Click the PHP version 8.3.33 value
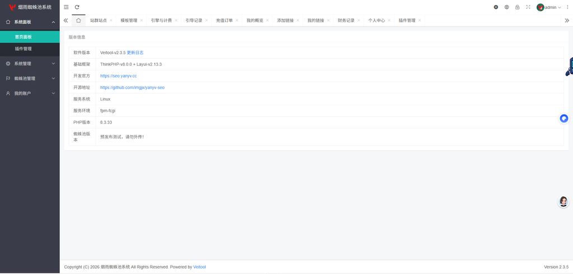Viewport: 573px width, 274px height. pos(106,122)
